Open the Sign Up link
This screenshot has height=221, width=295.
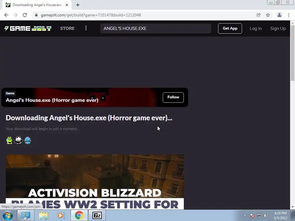coord(278,28)
